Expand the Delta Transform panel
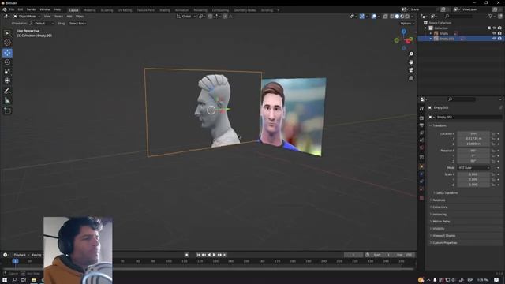Viewport: 505px width, 284px height. [x=447, y=192]
